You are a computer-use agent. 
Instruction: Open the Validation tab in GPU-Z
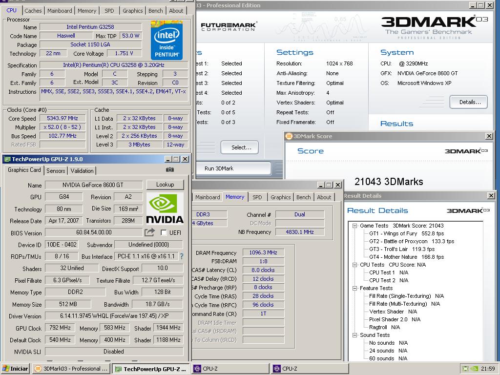(x=82, y=170)
